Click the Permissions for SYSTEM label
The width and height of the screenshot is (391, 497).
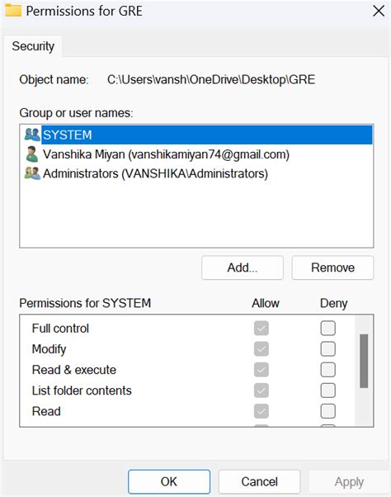click(x=85, y=303)
